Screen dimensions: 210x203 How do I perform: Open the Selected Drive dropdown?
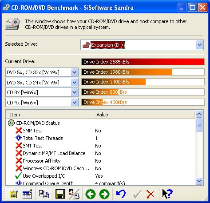200,45
